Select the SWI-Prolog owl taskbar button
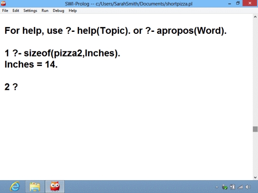Viewport: 258px width, 193px height. tap(55, 187)
